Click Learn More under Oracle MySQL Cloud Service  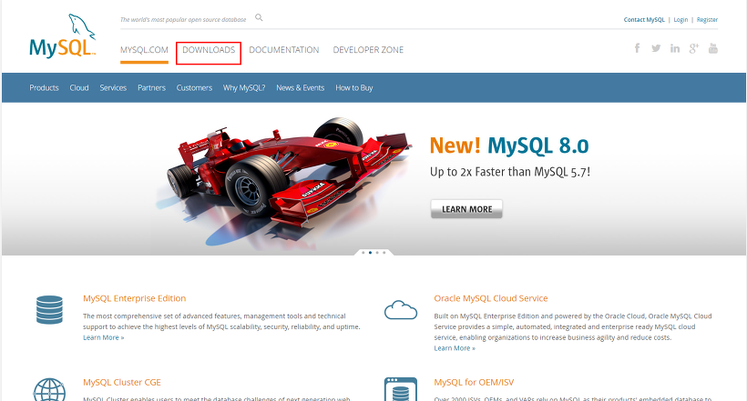pos(455,348)
